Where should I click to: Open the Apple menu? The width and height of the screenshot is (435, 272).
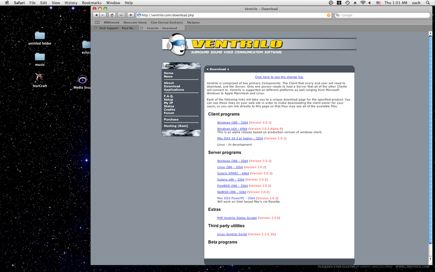click(x=7, y=3)
